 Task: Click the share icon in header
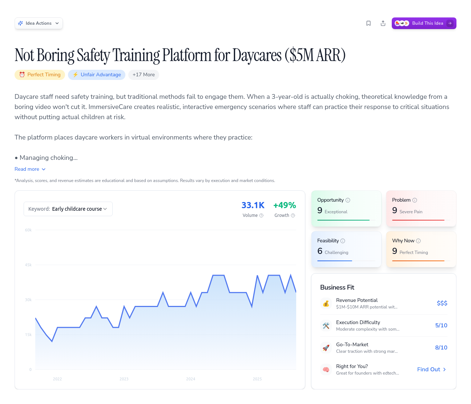383,23
